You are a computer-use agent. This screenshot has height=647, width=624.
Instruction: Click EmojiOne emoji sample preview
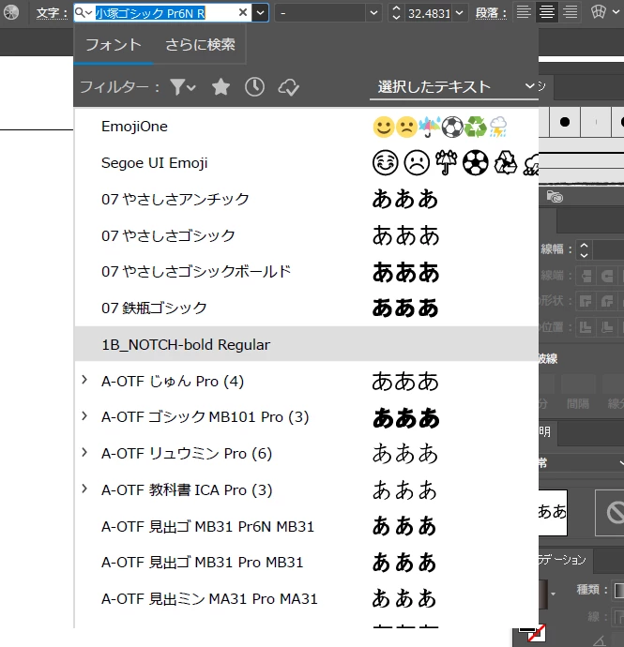(440, 127)
